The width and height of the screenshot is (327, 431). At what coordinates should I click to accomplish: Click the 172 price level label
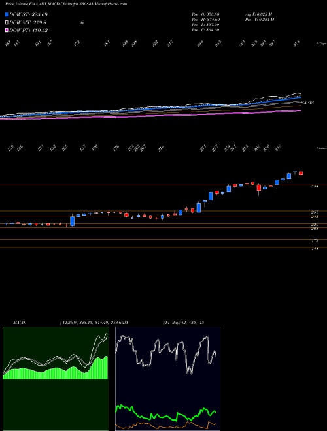pos(315,241)
